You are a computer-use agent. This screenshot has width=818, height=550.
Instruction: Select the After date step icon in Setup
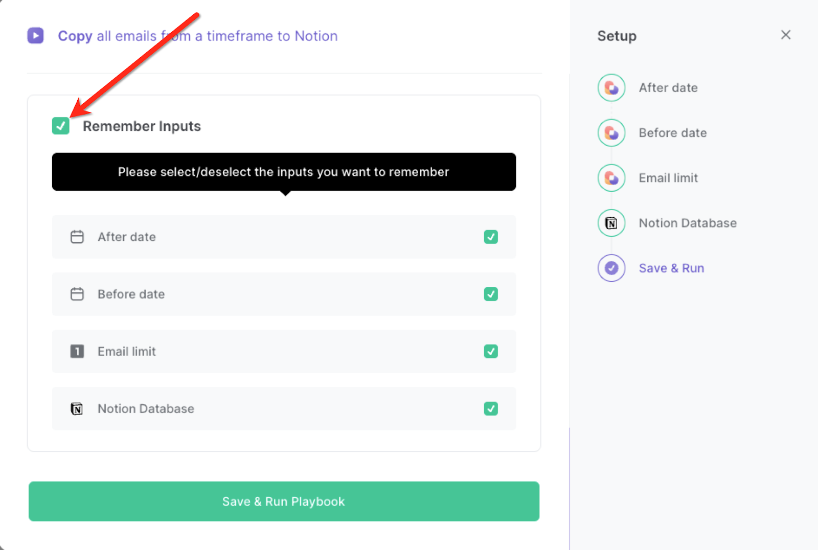611,88
